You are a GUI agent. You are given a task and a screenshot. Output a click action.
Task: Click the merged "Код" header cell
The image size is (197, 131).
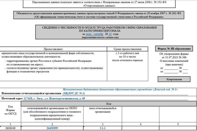[x=109, y=104]
